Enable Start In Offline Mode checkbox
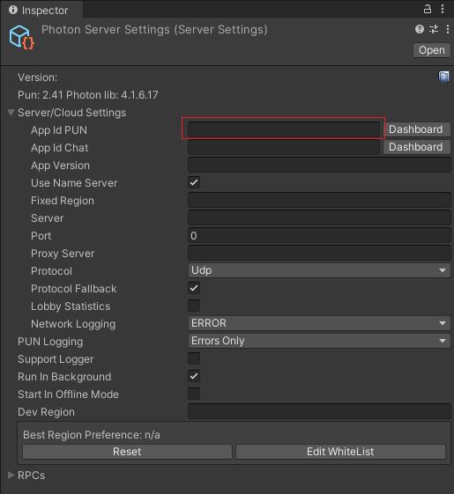 point(194,394)
